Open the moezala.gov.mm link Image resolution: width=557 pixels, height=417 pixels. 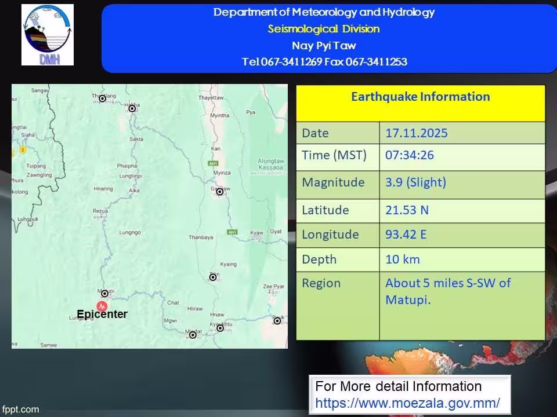pyautogui.click(x=407, y=403)
